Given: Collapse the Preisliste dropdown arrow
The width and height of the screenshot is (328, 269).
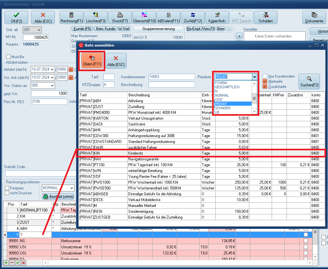Looking at the screenshot, I should (254, 77).
